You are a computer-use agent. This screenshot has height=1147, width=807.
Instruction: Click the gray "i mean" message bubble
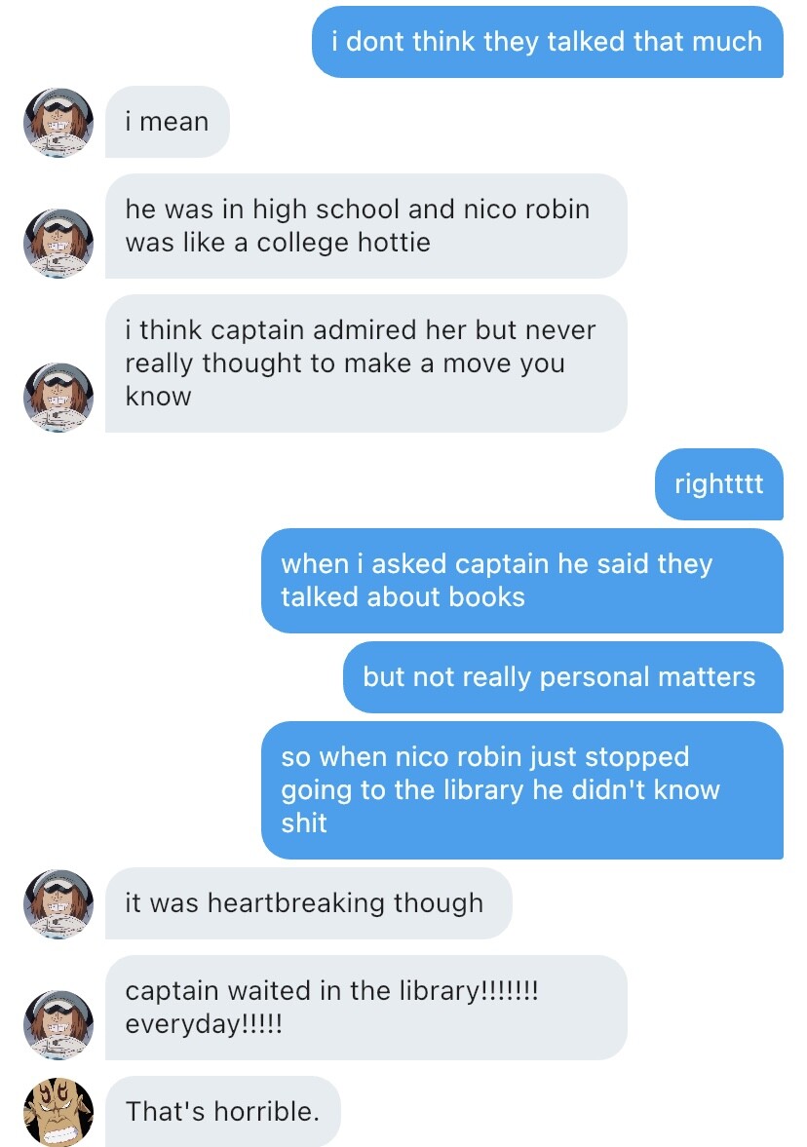coord(167,123)
